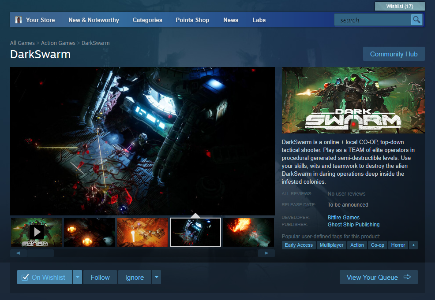Toggle Follow for DarkSwarm
The height and width of the screenshot is (300, 435).
100,277
